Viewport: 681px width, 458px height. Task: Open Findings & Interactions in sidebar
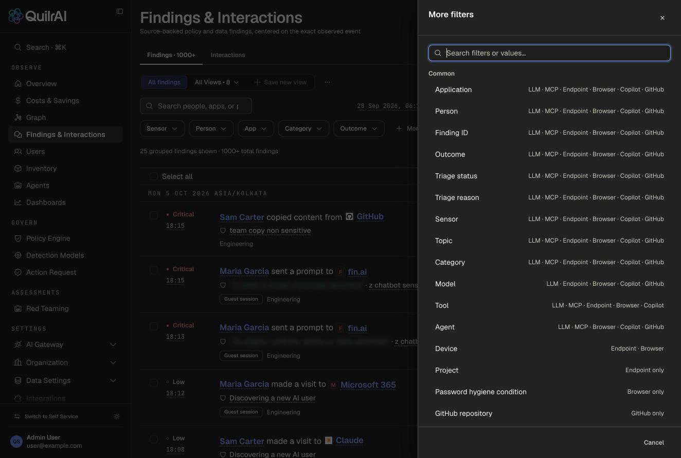(x=66, y=135)
